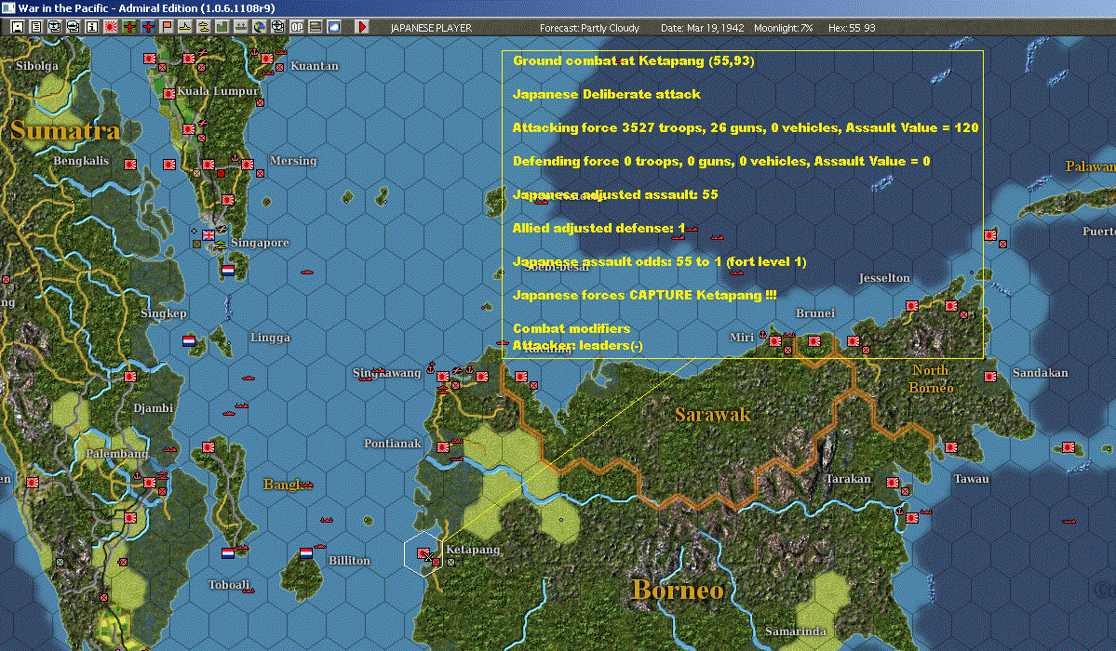Click the Dutch flag at Toboali
The image size is (1116, 651).
tap(228, 552)
